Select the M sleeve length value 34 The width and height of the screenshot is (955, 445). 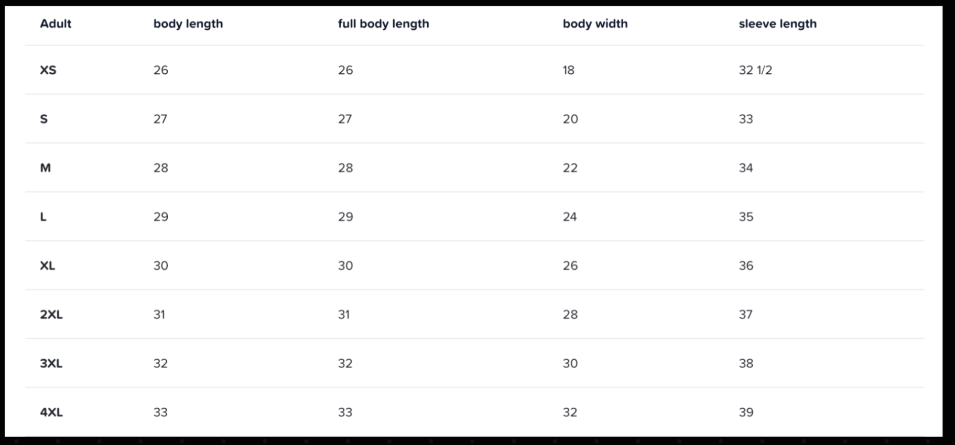tap(746, 168)
